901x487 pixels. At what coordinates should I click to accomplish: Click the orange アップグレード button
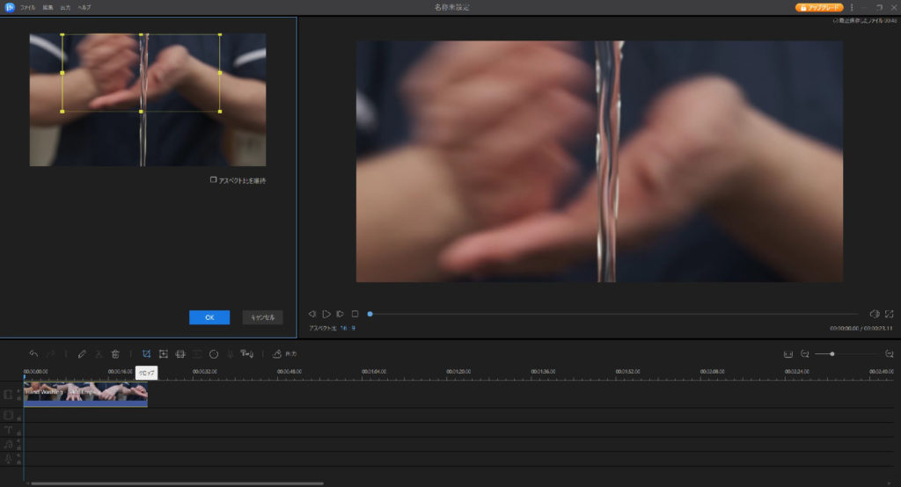819,7
